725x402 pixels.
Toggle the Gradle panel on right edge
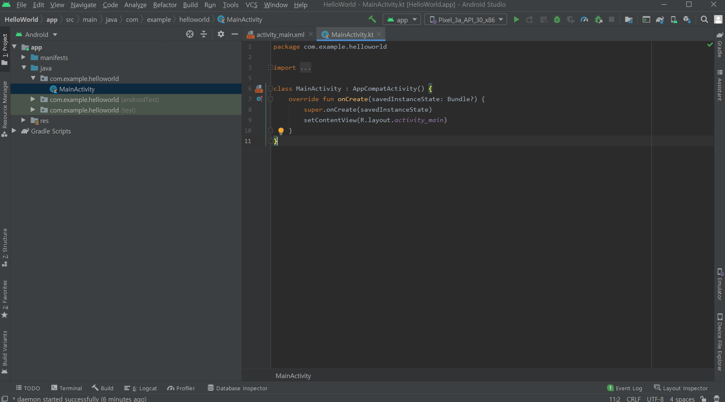[720, 45]
